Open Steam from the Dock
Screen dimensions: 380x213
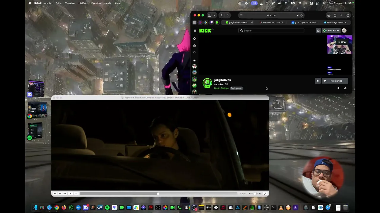100,208
